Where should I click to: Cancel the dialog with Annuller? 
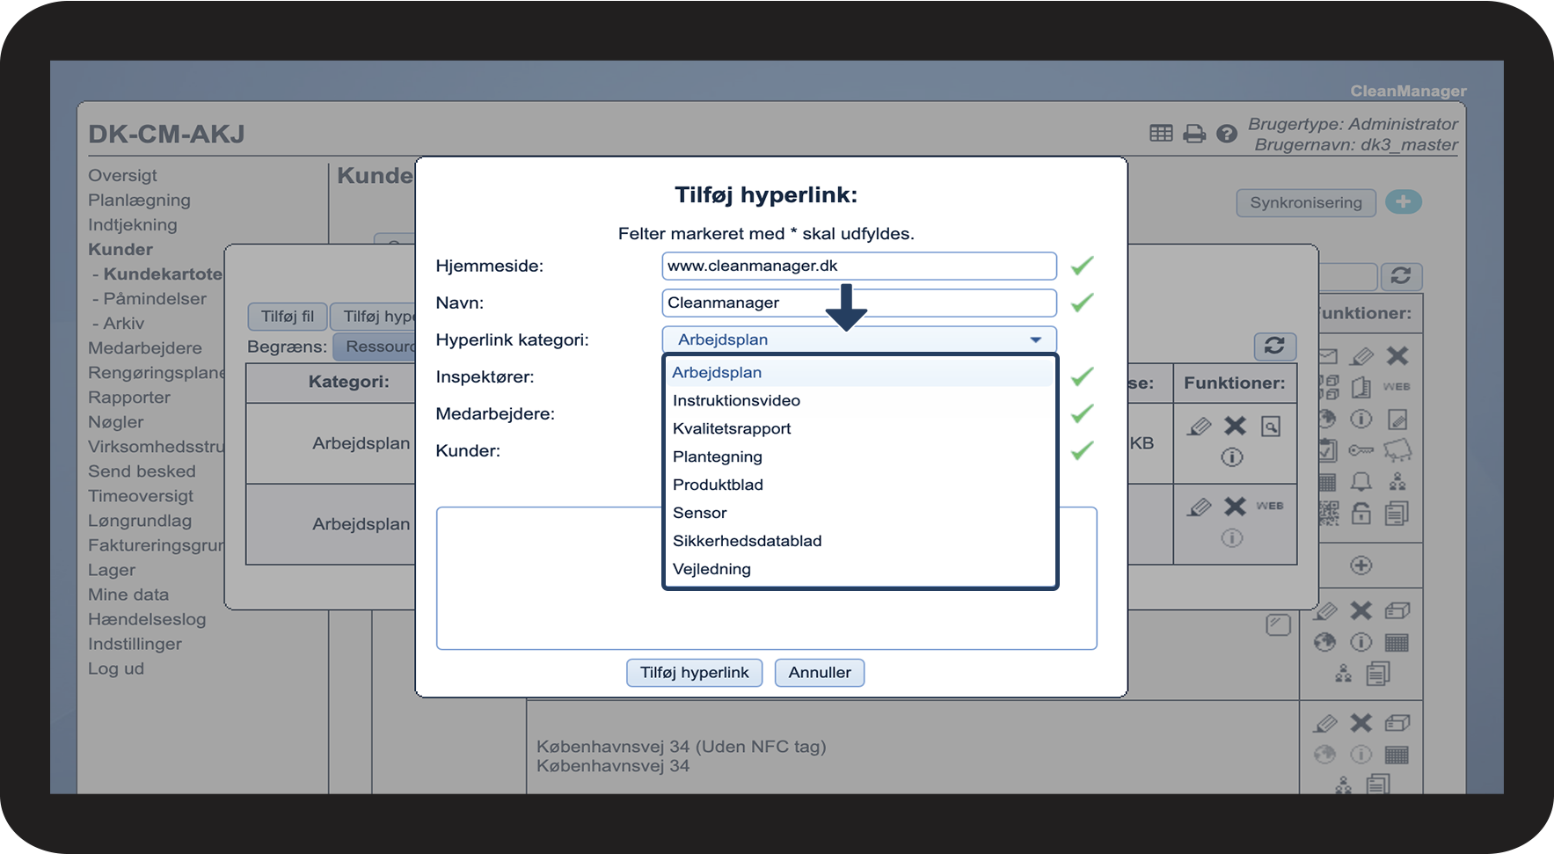click(x=820, y=672)
